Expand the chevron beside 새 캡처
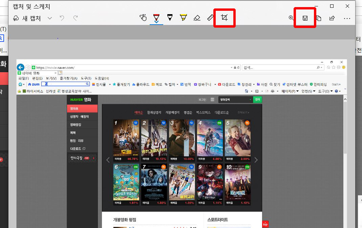The height and width of the screenshot is (228, 362). 50,18
